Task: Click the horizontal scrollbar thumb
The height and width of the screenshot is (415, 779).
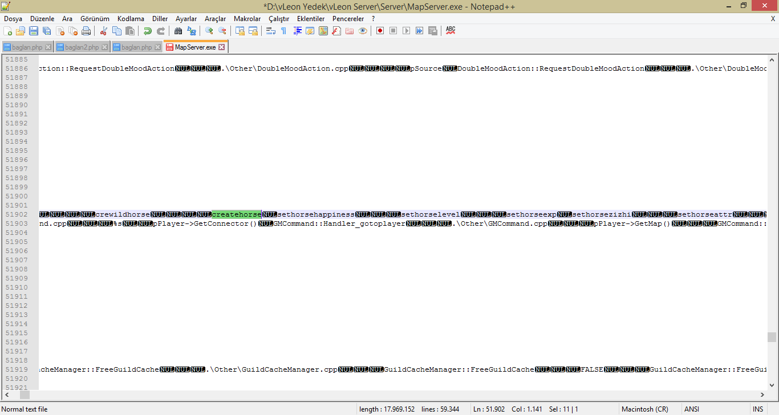Action: (x=25, y=394)
